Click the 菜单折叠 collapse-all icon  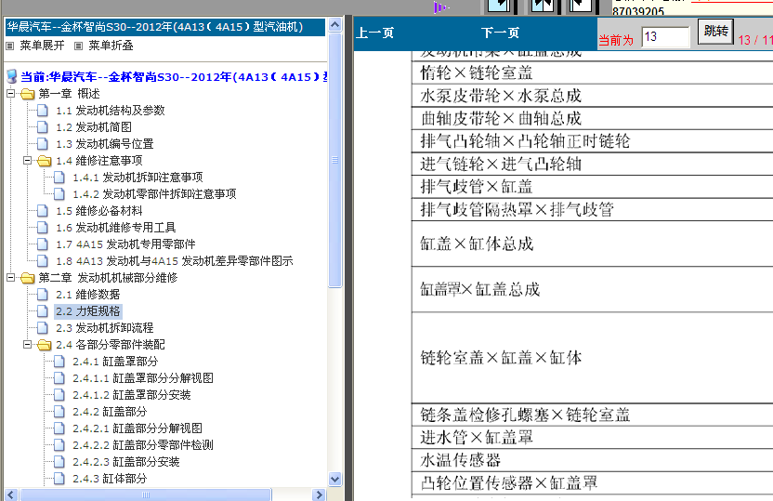click(78, 46)
